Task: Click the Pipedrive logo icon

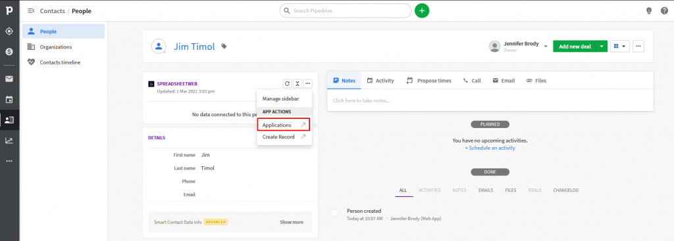Action: point(9,11)
